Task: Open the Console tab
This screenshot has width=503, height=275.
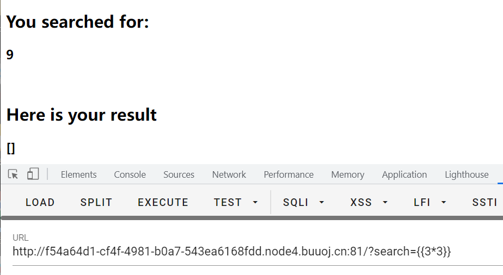Action: click(130, 174)
